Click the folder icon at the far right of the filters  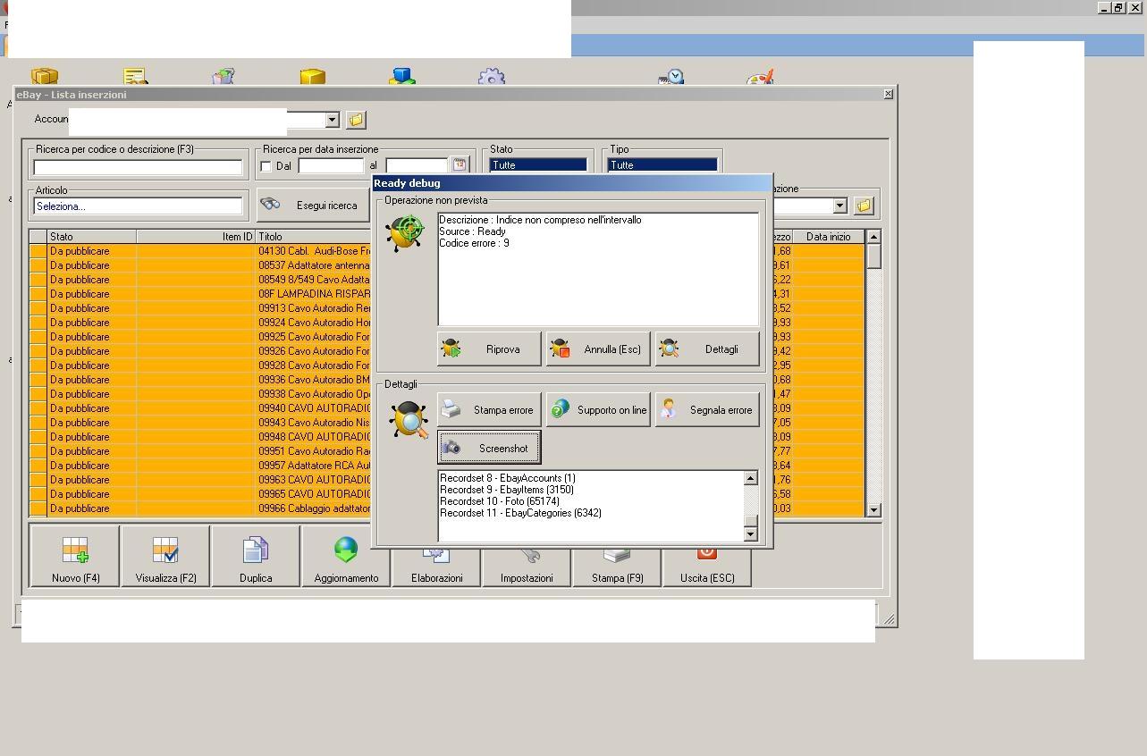pos(864,206)
